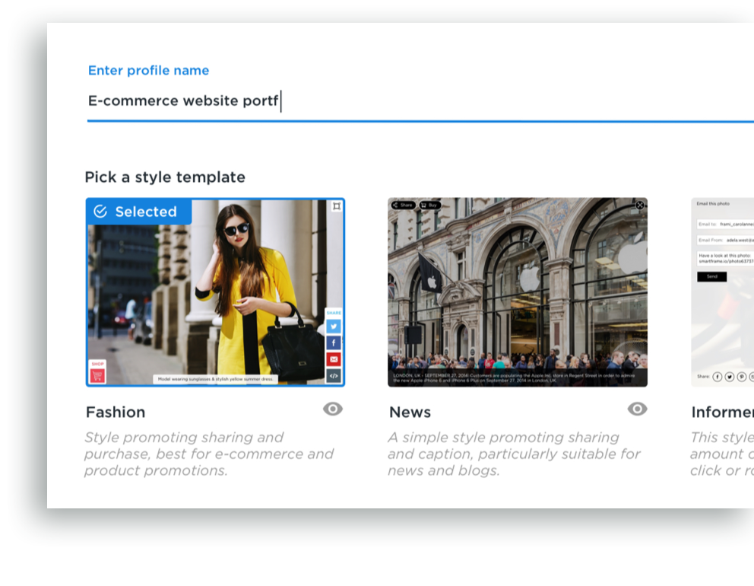Image resolution: width=754 pixels, height=586 pixels.
Task: Click the Facebook share icon in Fashion preview
Action: pyautogui.click(x=334, y=342)
